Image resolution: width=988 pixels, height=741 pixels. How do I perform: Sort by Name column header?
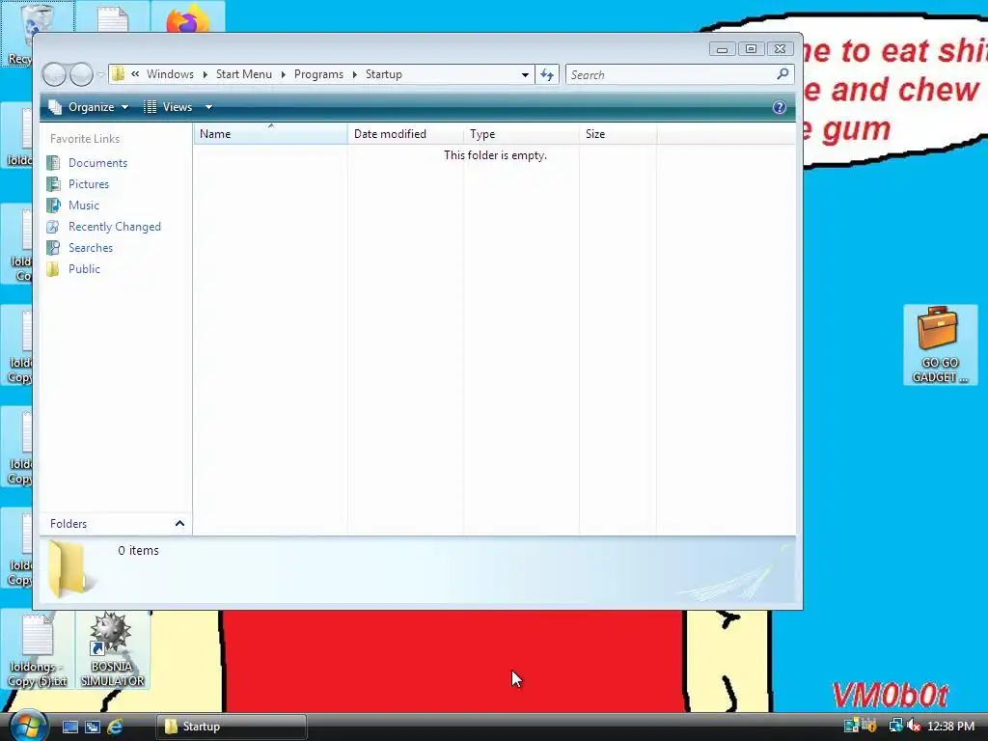point(270,133)
